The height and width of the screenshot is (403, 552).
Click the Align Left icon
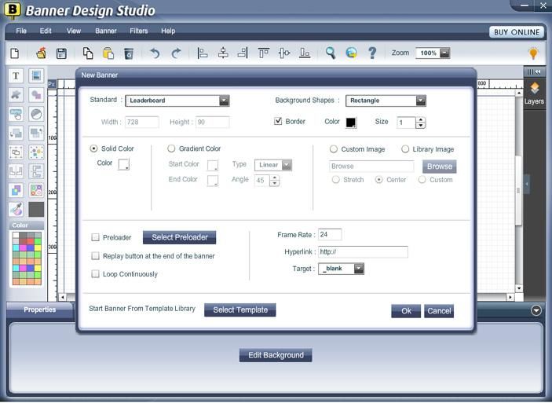203,53
